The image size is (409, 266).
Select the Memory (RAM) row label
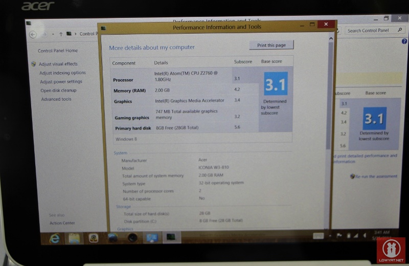(130, 91)
